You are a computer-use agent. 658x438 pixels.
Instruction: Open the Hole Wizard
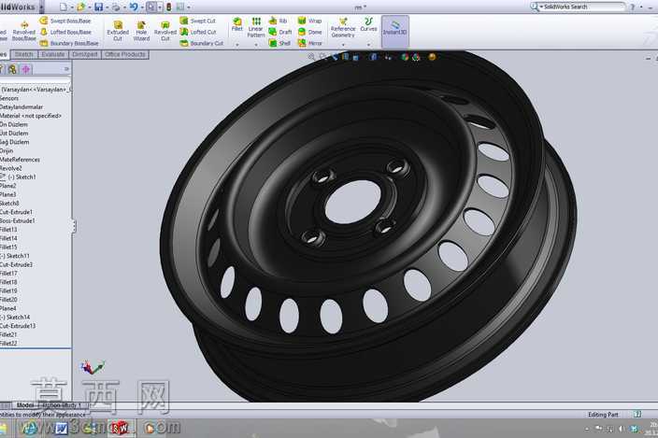click(141, 31)
